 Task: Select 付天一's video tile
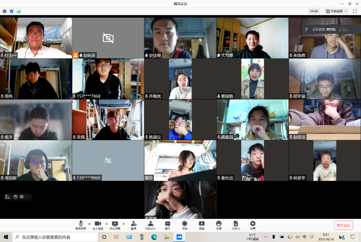36,38
